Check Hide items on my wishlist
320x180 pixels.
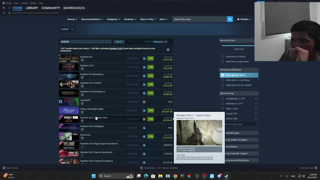[223, 85]
